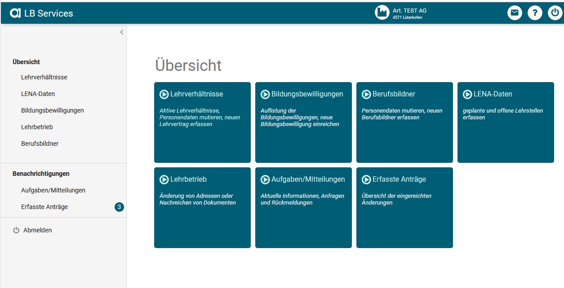Select LENA-Daten in sidebar menu

(38, 94)
